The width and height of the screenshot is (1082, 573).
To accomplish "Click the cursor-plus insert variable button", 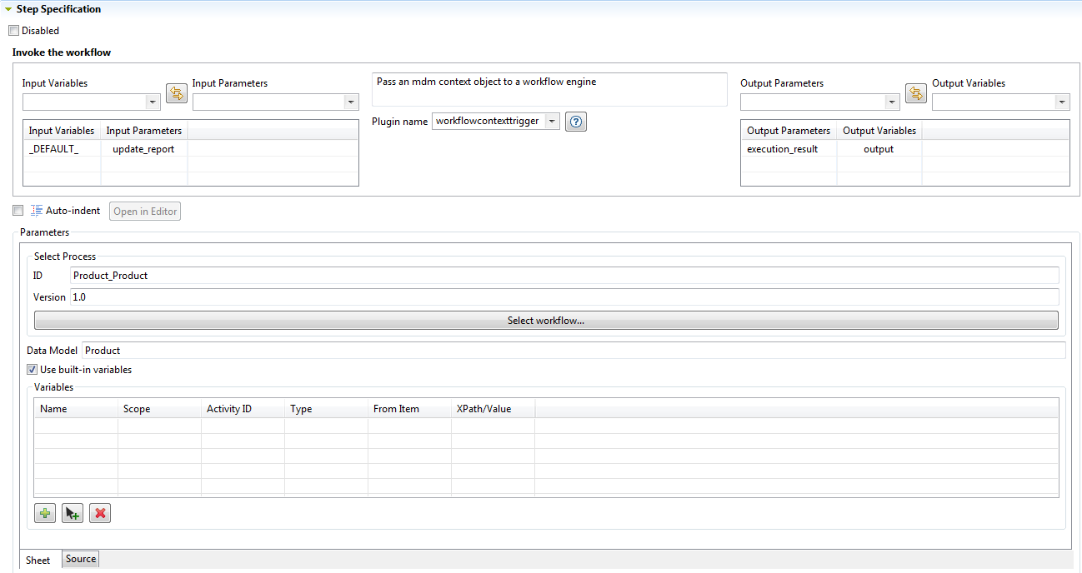I will 73,513.
